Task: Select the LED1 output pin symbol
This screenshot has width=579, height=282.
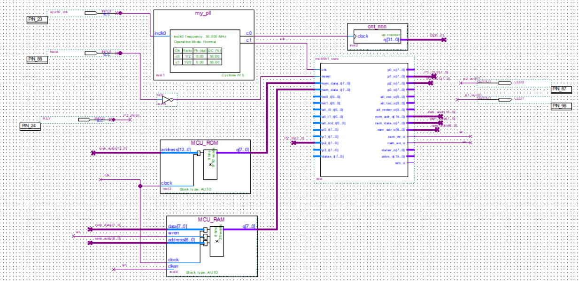Action: tap(505, 99)
